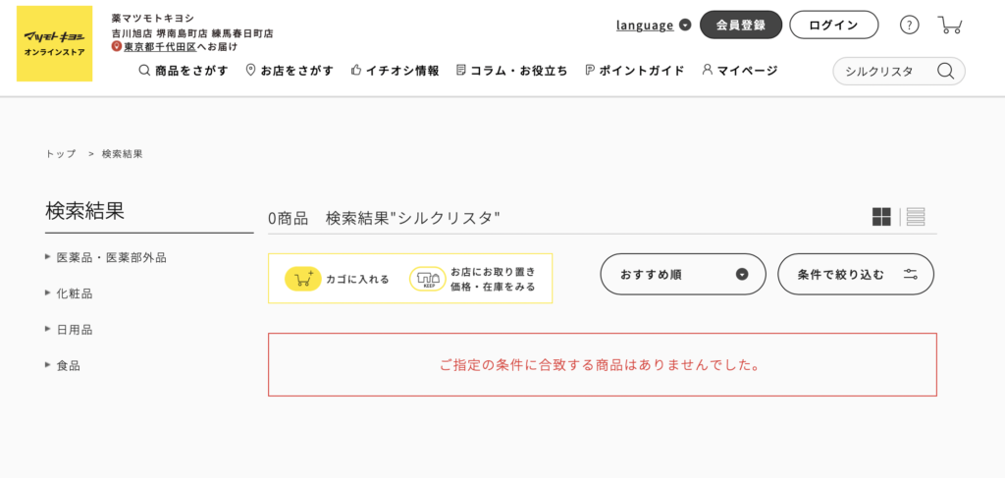Switch to list view layout icon

pos(916,217)
